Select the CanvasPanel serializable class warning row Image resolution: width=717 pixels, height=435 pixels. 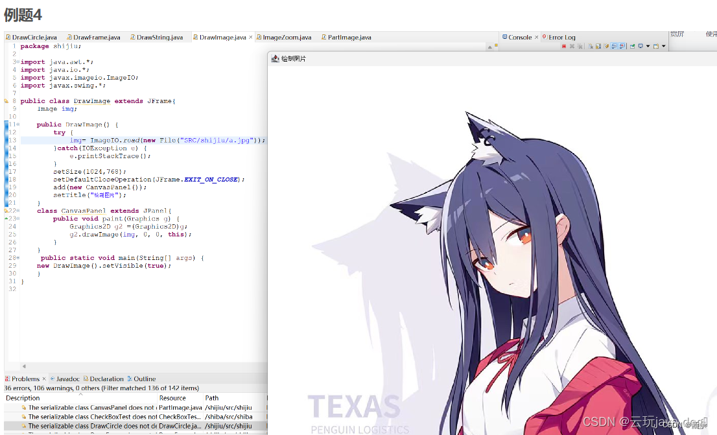pos(135,408)
